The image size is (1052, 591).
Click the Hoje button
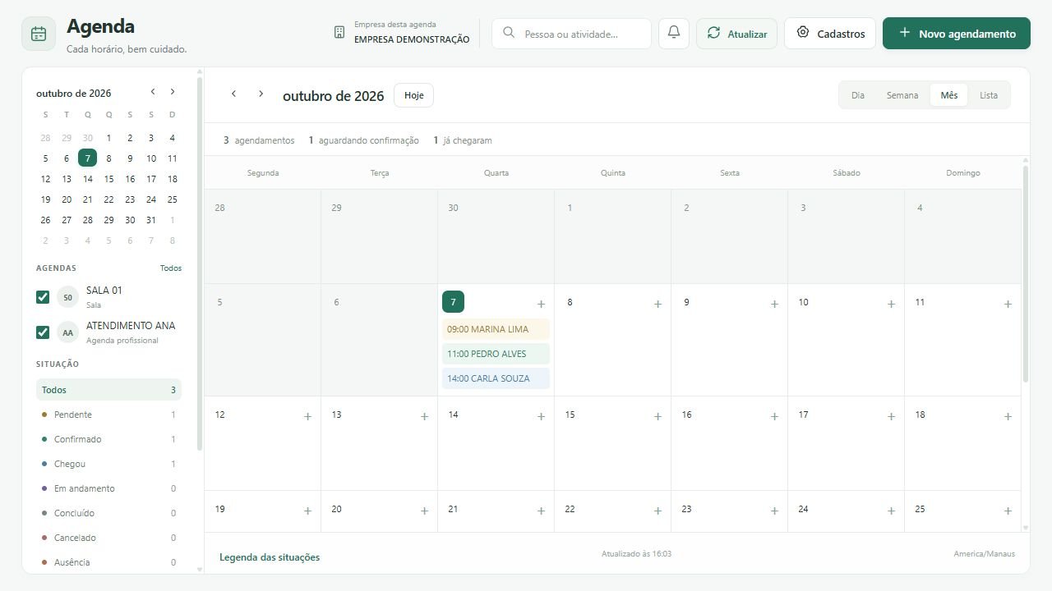pyautogui.click(x=414, y=95)
